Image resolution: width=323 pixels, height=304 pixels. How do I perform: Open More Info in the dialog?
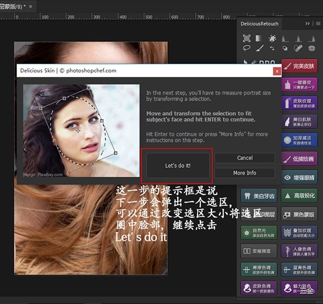click(245, 173)
